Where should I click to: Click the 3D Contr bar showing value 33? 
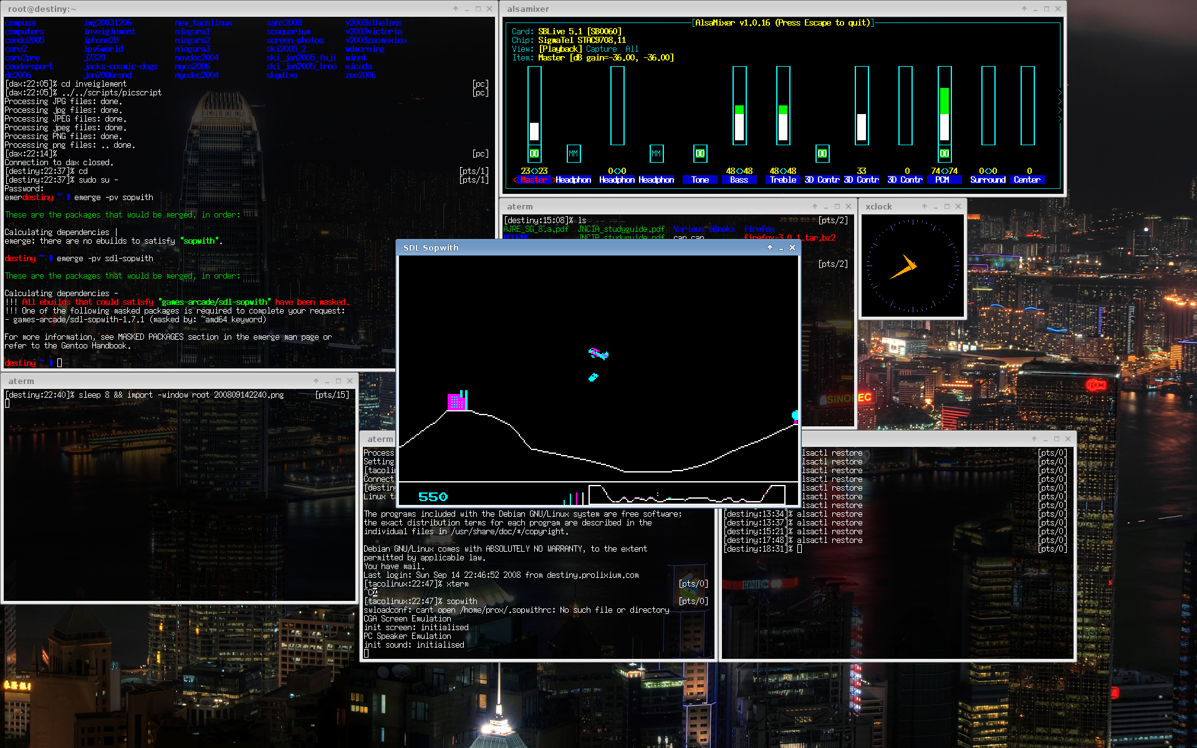862,105
